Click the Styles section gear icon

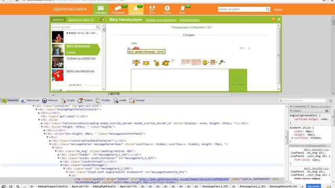tap(327, 111)
